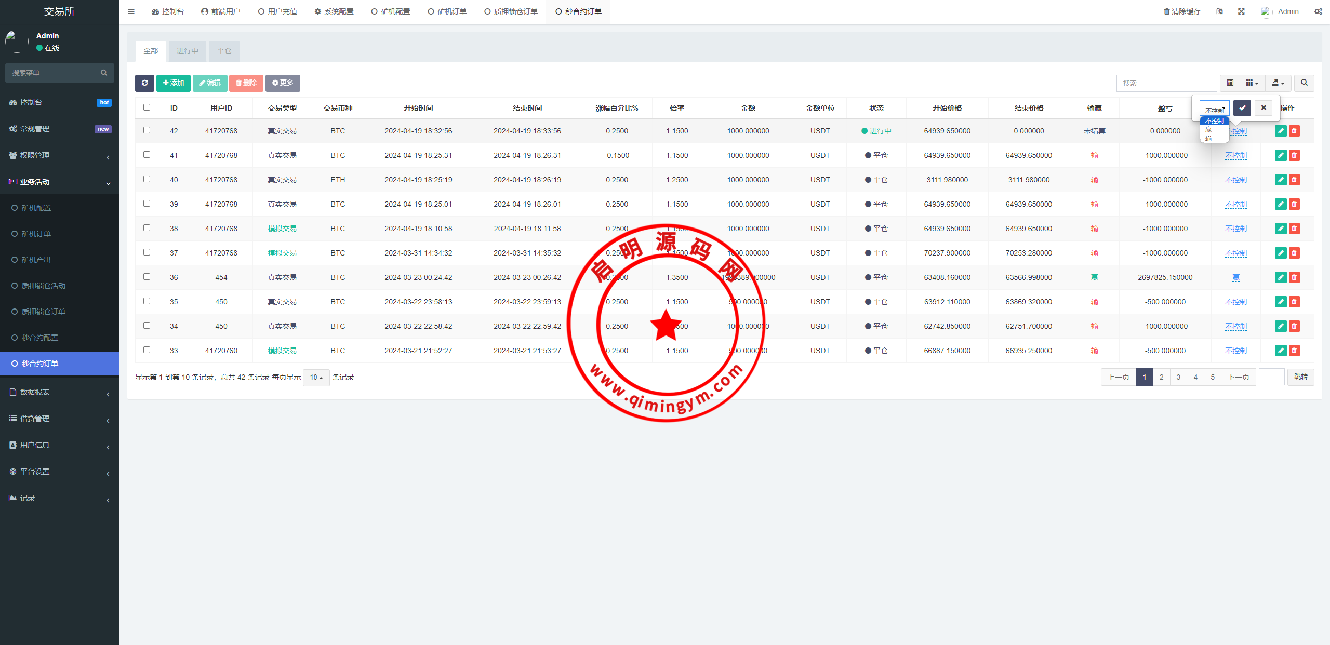Open the page size 10 dropdown
This screenshot has height=645, width=1330.
pyautogui.click(x=316, y=378)
